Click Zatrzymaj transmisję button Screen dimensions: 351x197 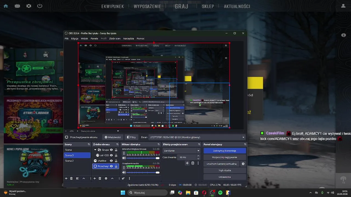tap(225, 151)
